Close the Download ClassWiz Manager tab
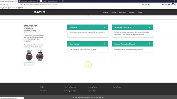The width and height of the screenshot is (177, 99). pyautogui.click(x=16, y=1)
